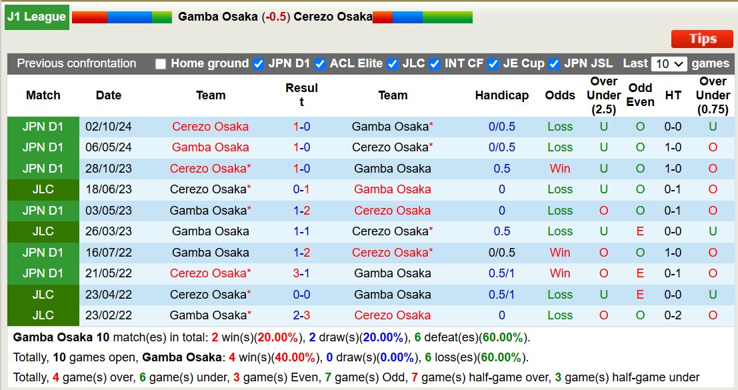
Task: Uncheck the "JLC" competition filter
Action: [x=391, y=64]
